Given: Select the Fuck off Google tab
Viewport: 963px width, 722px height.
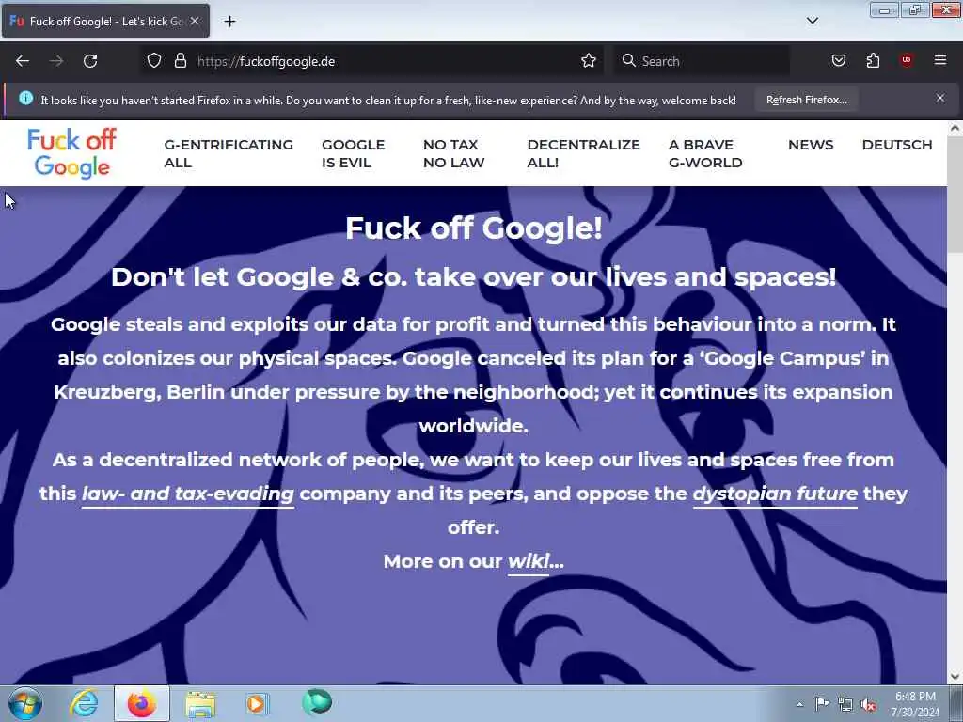Looking at the screenshot, I should pos(105,22).
